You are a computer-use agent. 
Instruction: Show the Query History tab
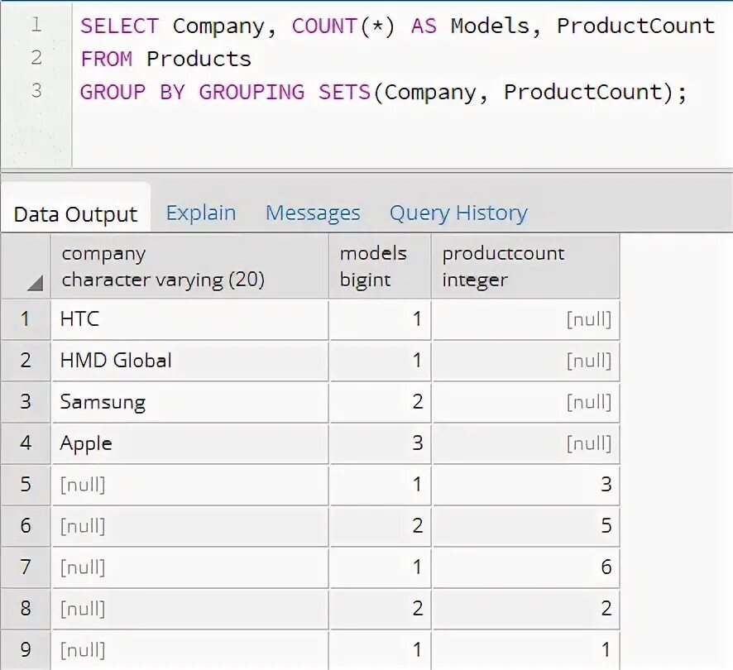[x=458, y=213]
